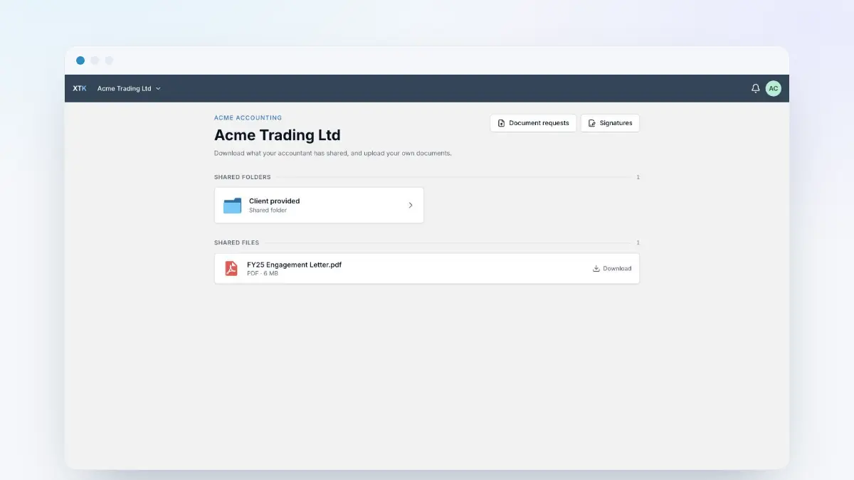Select the FY25 Engagement Letter.pdf file name

(x=294, y=265)
